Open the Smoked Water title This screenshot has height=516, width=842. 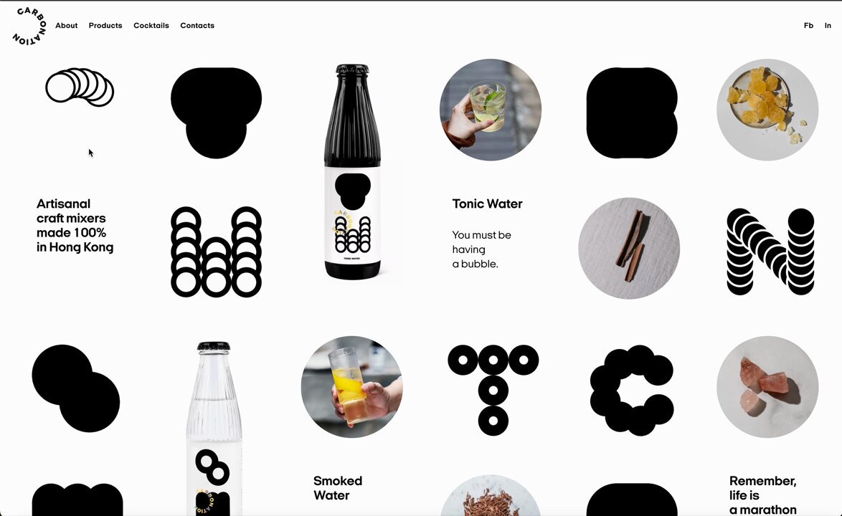tap(338, 488)
